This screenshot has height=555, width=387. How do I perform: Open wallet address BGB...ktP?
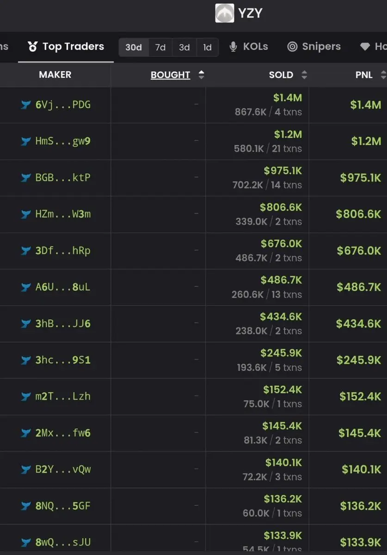coord(63,178)
